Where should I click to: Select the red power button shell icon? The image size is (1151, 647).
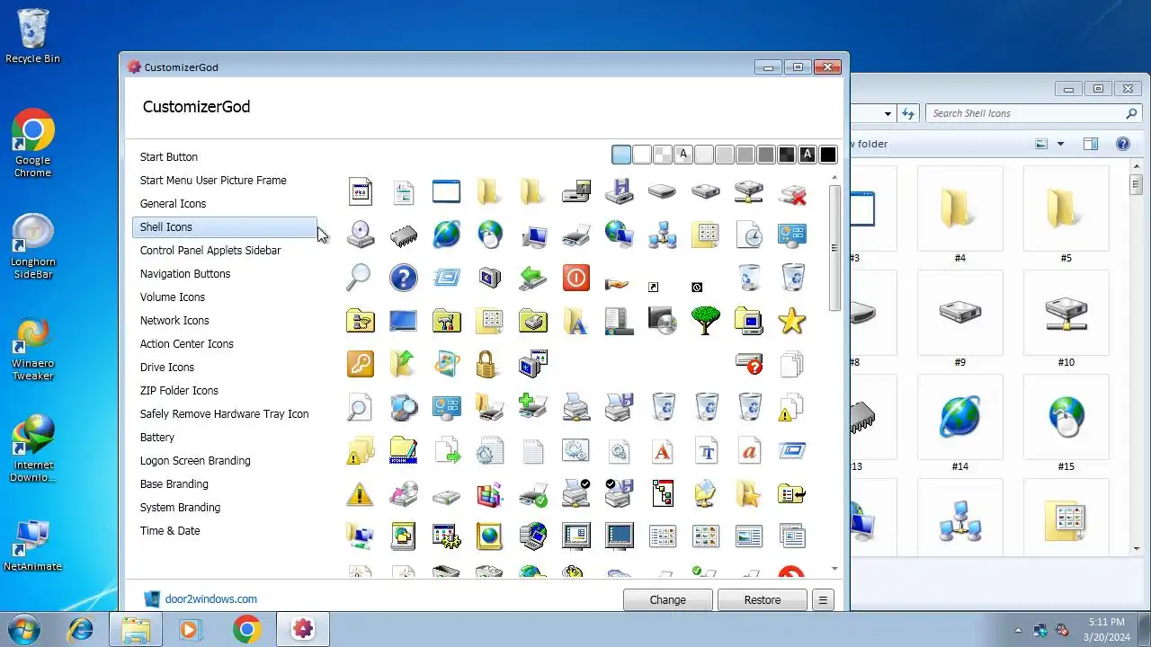[575, 278]
